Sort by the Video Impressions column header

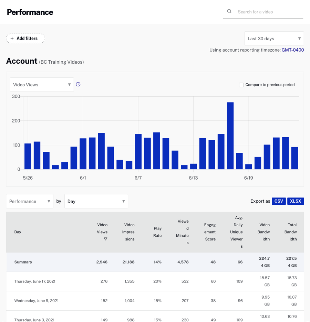click(129, 232)
